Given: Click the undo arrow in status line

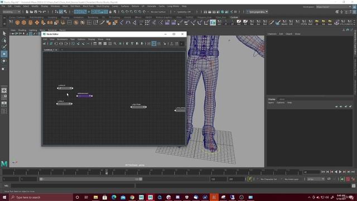Looking at the screenshot, I should [40, 12].
